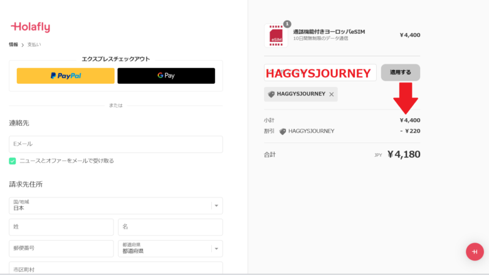
Task: Focus the 名 first name field
Action: [171, 227]
